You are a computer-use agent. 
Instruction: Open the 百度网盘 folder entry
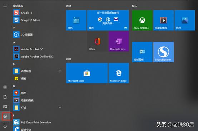38,71
